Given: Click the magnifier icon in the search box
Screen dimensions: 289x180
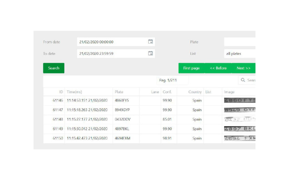Looking at the screenshot, I should pyautogui.click(x=243, y=80).
